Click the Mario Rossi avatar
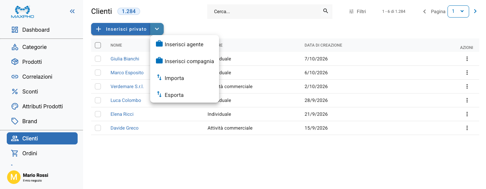Viewport: 486px width, 189px height. coord(14,177)
